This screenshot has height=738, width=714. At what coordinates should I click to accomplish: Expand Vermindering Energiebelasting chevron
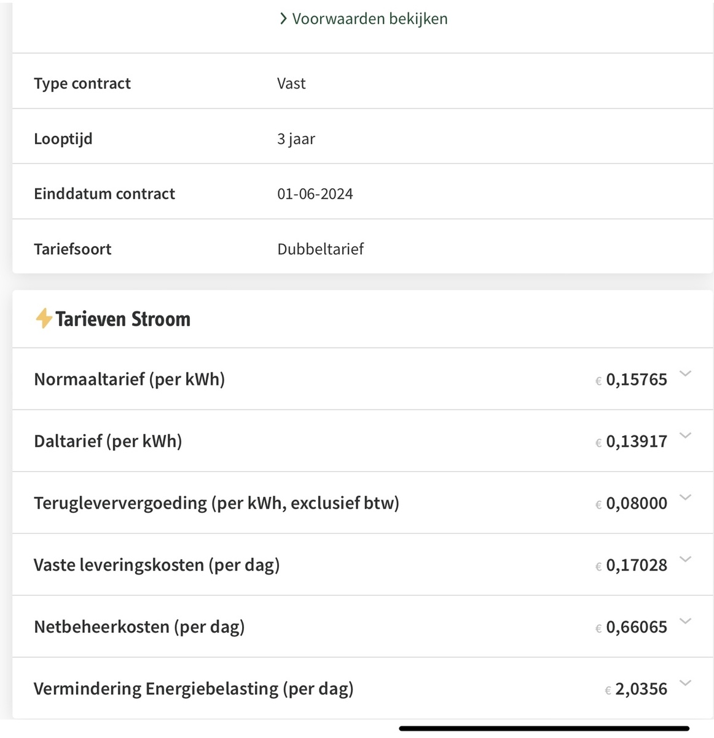click(x=686, y=683)
